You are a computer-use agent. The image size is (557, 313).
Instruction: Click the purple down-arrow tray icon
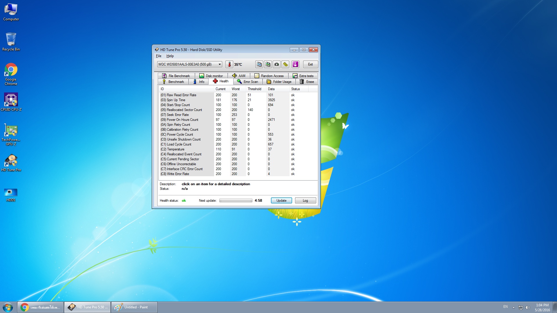(295, 64)
